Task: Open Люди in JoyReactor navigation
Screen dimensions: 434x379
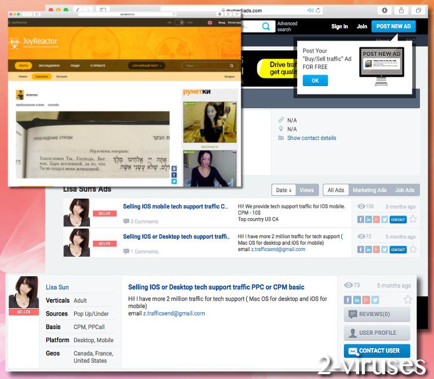Action: click(75, 66)
